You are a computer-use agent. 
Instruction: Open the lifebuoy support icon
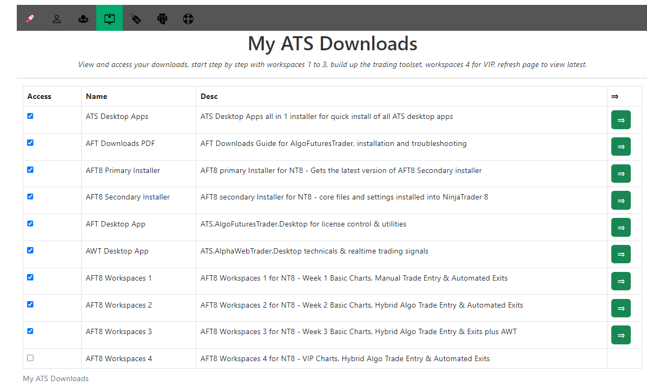tap(188, 18)
